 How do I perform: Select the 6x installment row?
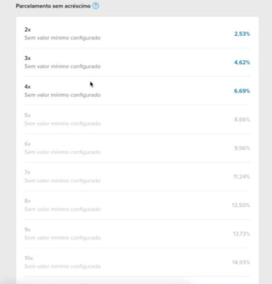point(137,148)
